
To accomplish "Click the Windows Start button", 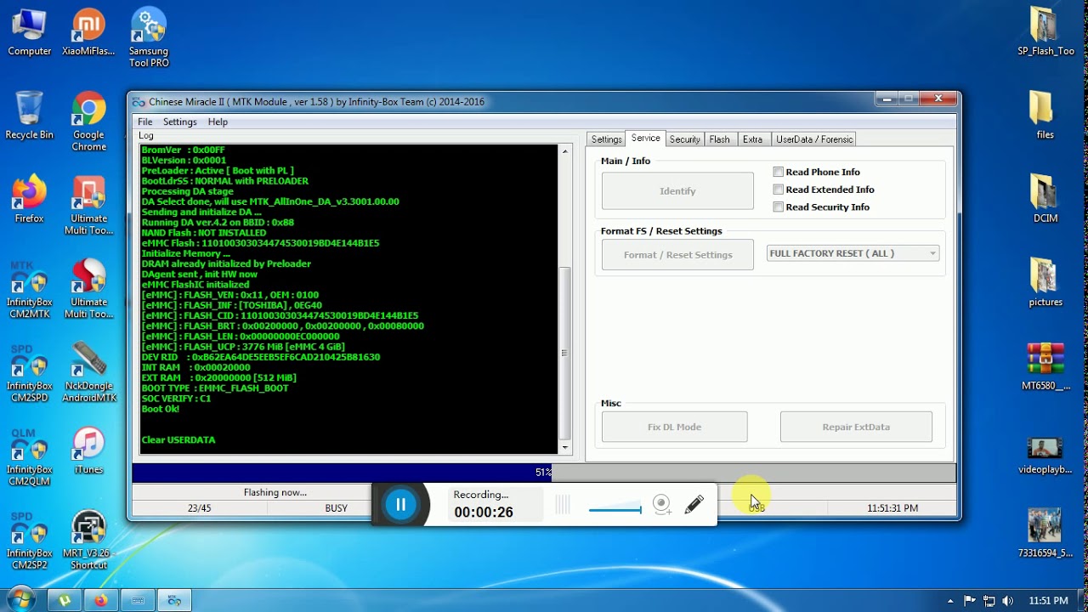I will pyautogui.click(x=20, y=599).
